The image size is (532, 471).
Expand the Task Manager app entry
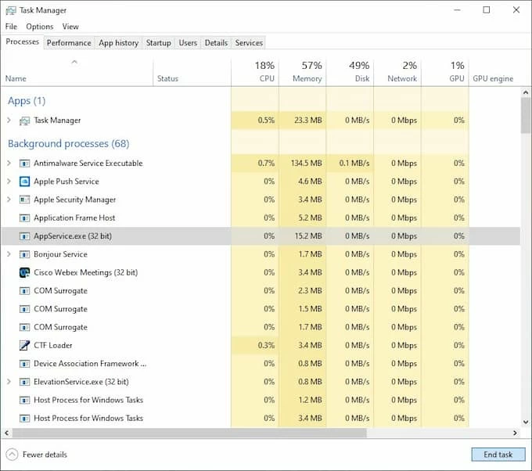point(9,120)
